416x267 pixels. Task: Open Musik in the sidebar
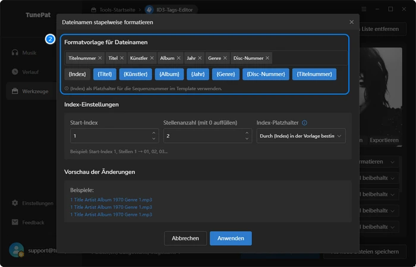tap(29, 53)
